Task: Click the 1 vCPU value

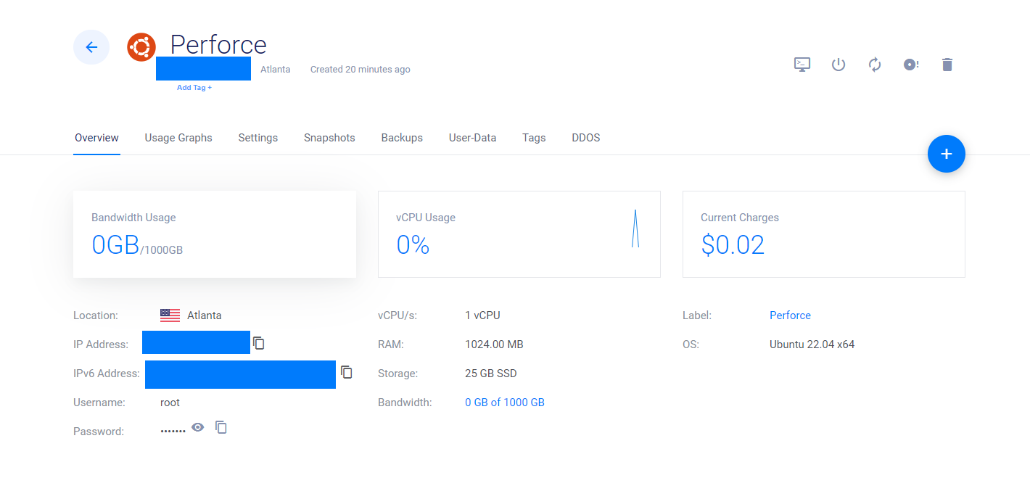Action: click(x=482, y=316)
